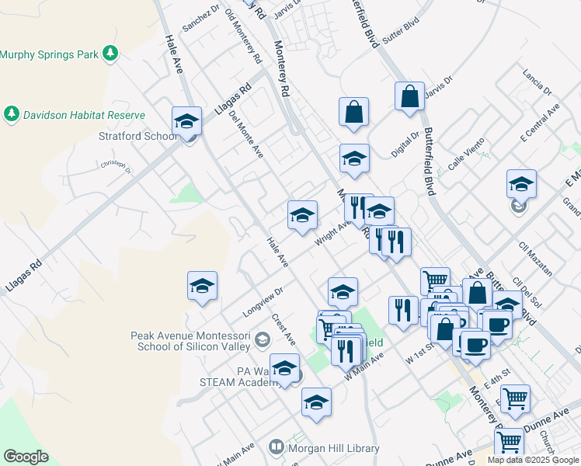
Task: Click the Davidson Habitat Reserve label
Action: point(85,115)
